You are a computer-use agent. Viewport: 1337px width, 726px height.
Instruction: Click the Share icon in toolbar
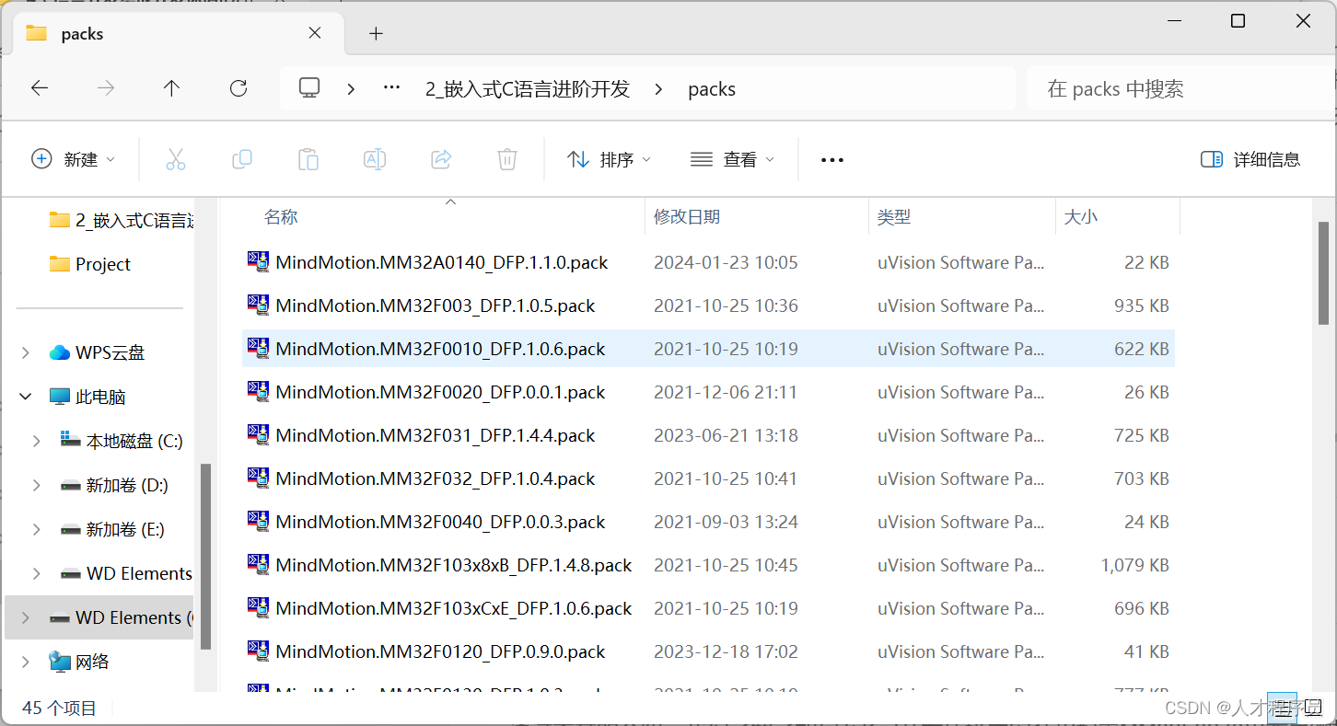(441, 159)
